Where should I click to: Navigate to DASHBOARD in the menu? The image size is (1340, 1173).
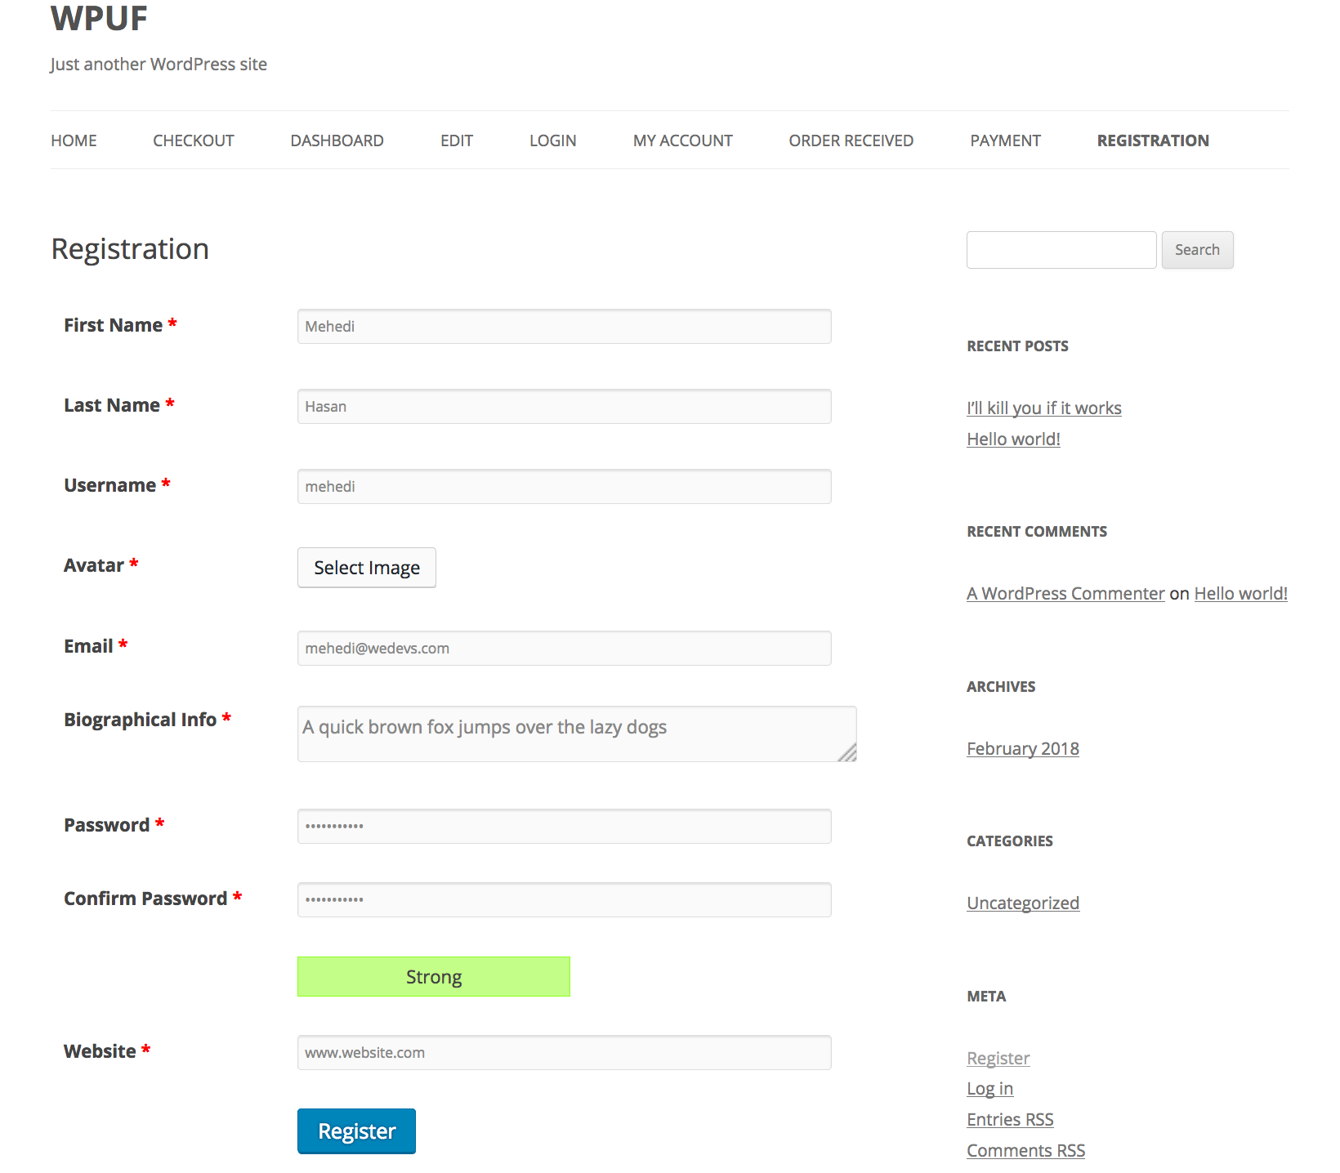click(x=337, y=140)
